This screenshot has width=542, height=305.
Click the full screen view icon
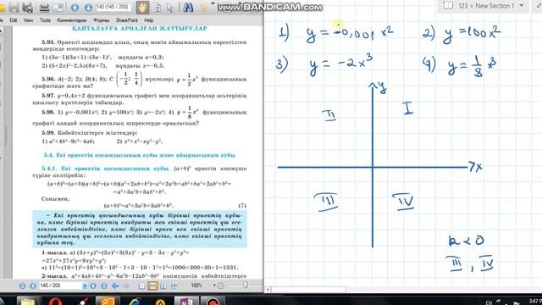pos(174,286)
